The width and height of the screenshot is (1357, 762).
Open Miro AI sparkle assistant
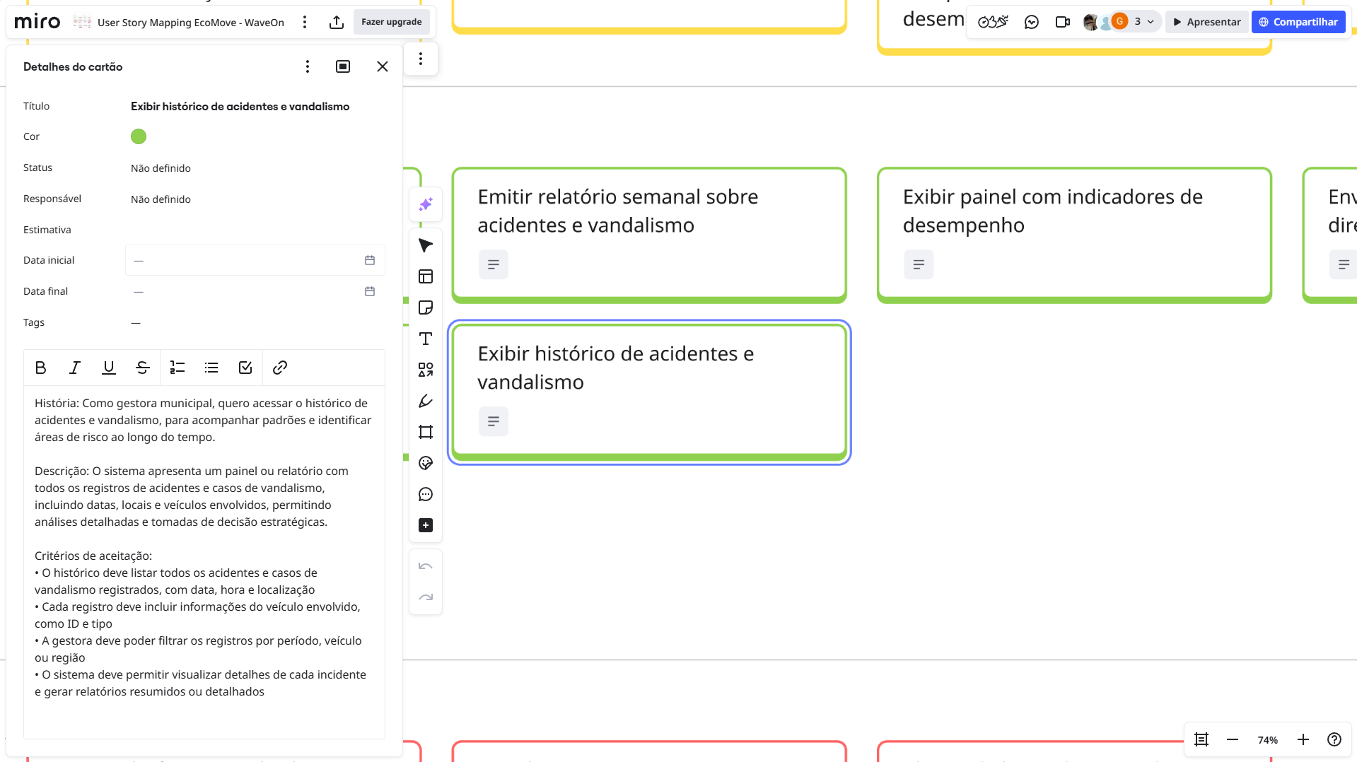[425, 204]
